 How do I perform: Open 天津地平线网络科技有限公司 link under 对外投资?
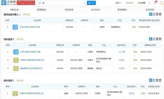pos(32,60)
